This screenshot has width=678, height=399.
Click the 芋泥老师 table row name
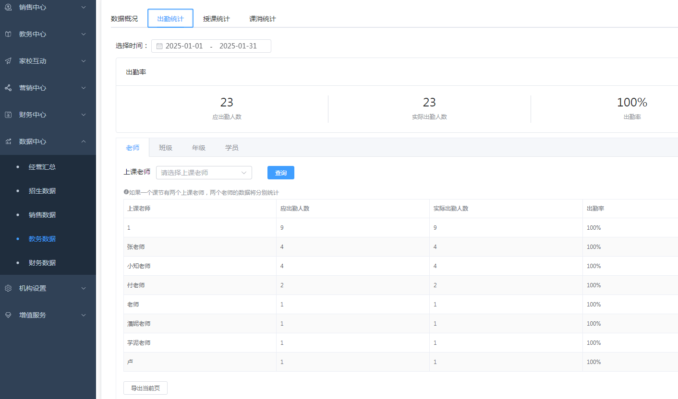pos(139,343)
